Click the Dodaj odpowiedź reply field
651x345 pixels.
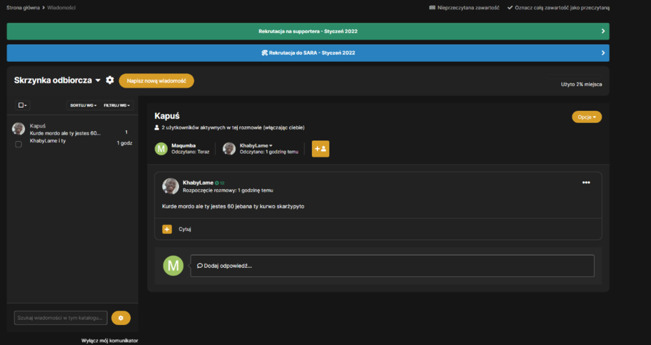tap(393, 266)
